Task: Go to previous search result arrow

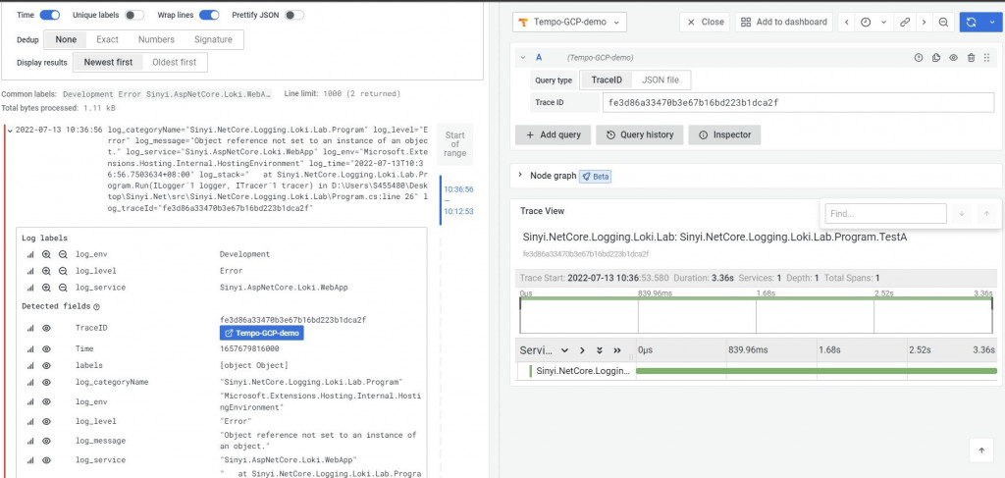Action: [x=985, y=214]
